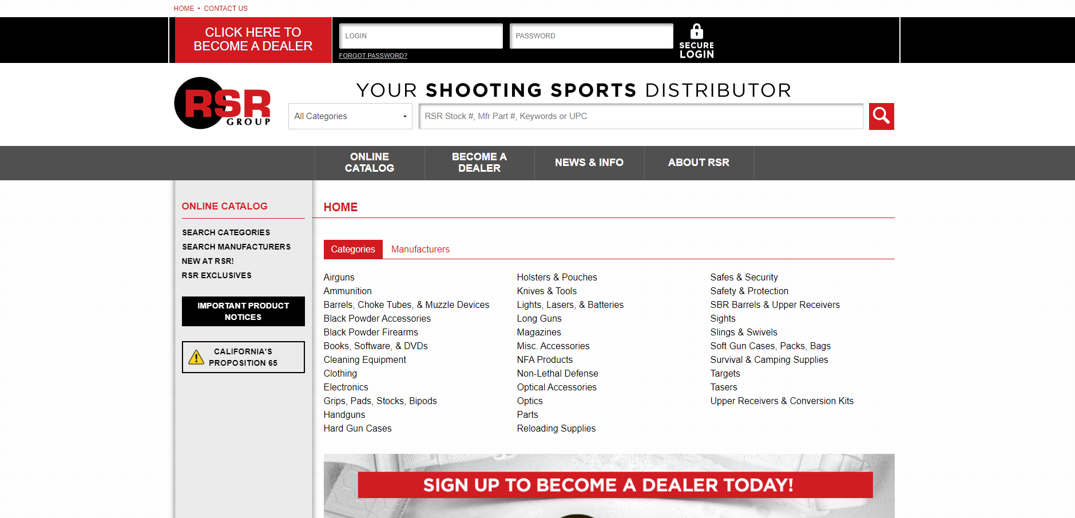Open Search Categories in sidebar

coord(226,232)
